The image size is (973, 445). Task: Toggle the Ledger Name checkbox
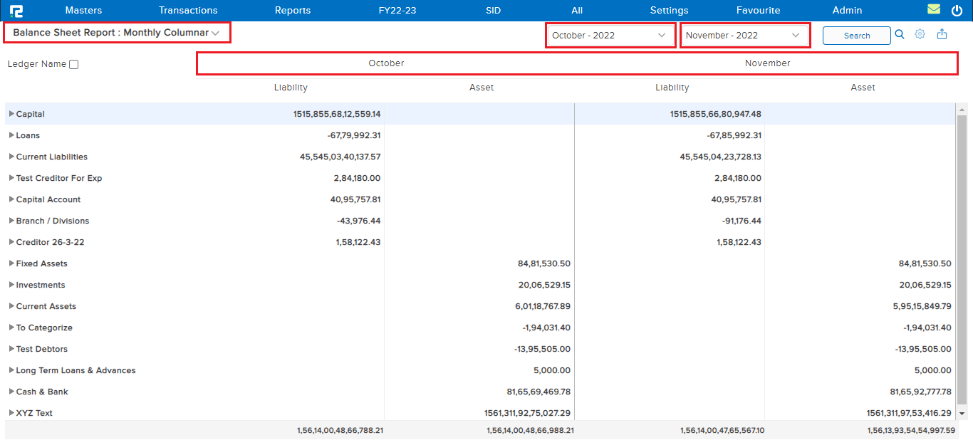pos(73,64)
